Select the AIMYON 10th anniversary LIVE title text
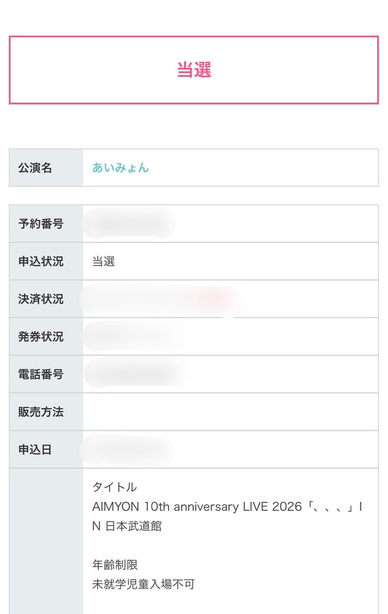Image resolution: width=388 pixels, height=614 pixels. tap(228, 516)
